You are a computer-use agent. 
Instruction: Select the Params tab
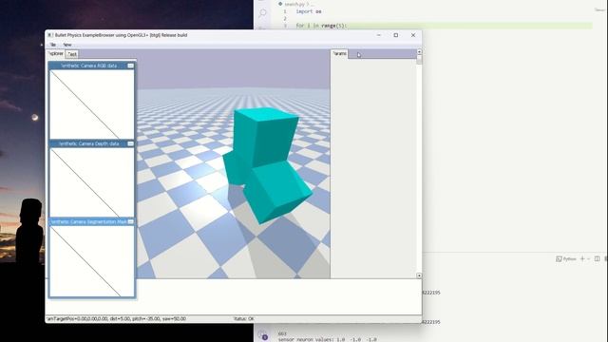click(x=340, y=53)
